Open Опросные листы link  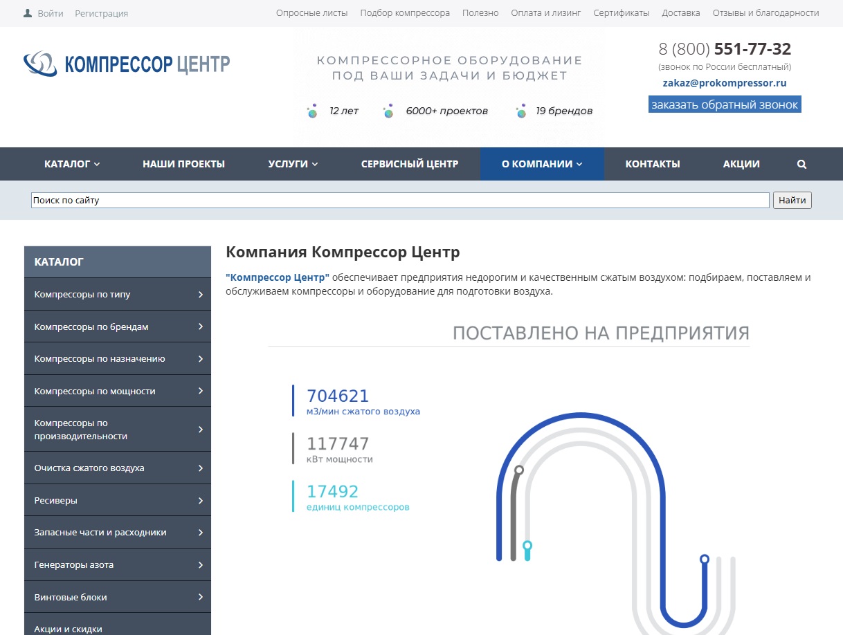312,13
